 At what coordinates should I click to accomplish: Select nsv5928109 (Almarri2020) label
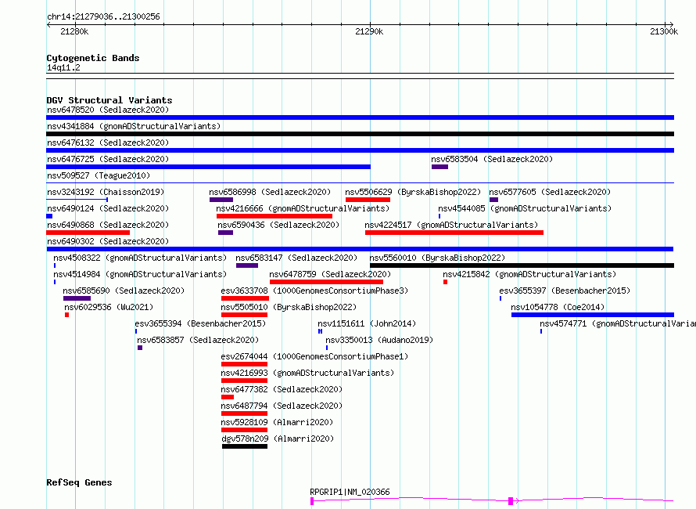(x=277, y=422)
